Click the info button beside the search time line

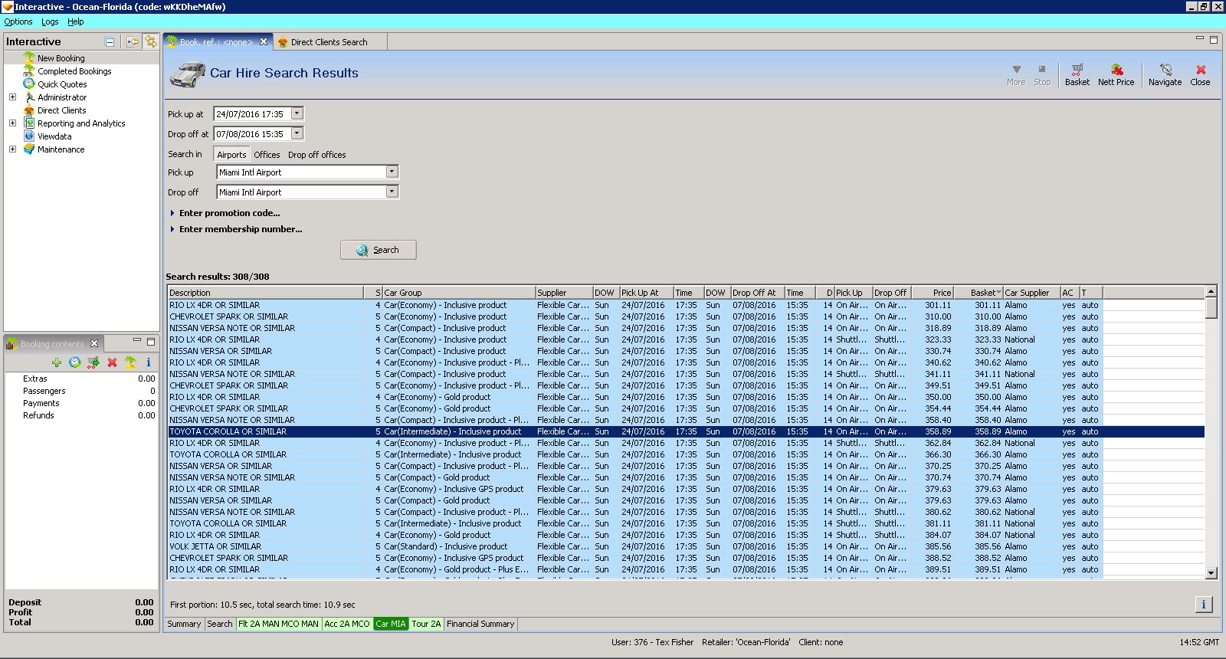pos(1204,605)
